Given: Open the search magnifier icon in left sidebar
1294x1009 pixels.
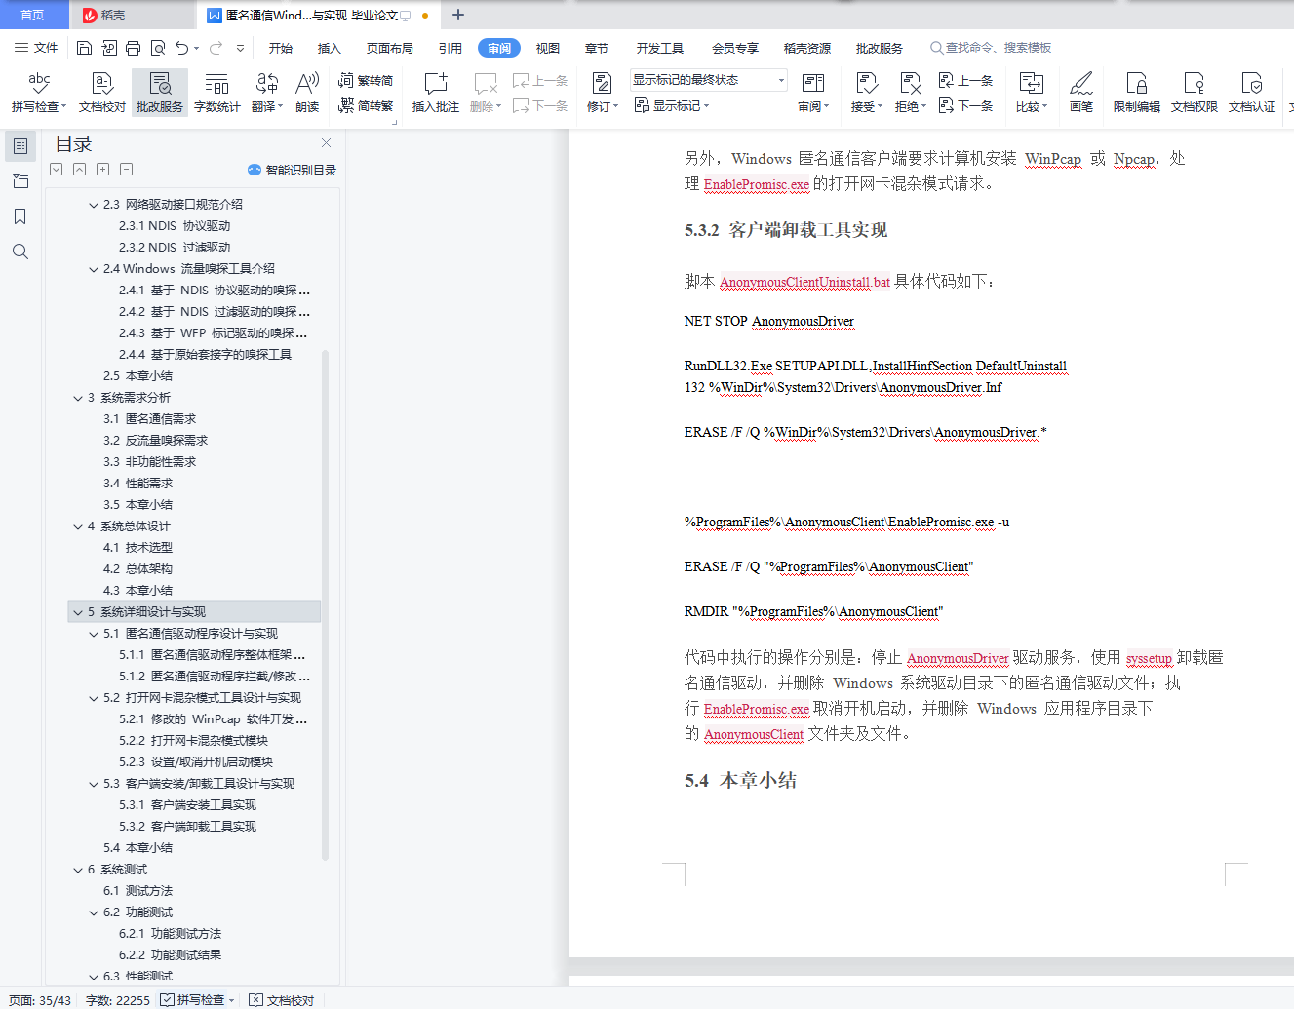Looking at the screenshot, I should (20, 252).
